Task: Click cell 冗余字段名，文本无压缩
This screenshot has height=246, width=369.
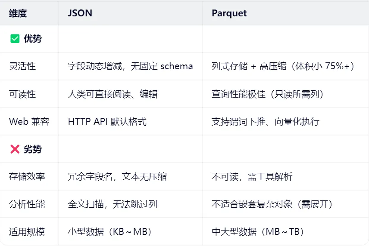Action: pyautogui.click(x=117, y=176)
